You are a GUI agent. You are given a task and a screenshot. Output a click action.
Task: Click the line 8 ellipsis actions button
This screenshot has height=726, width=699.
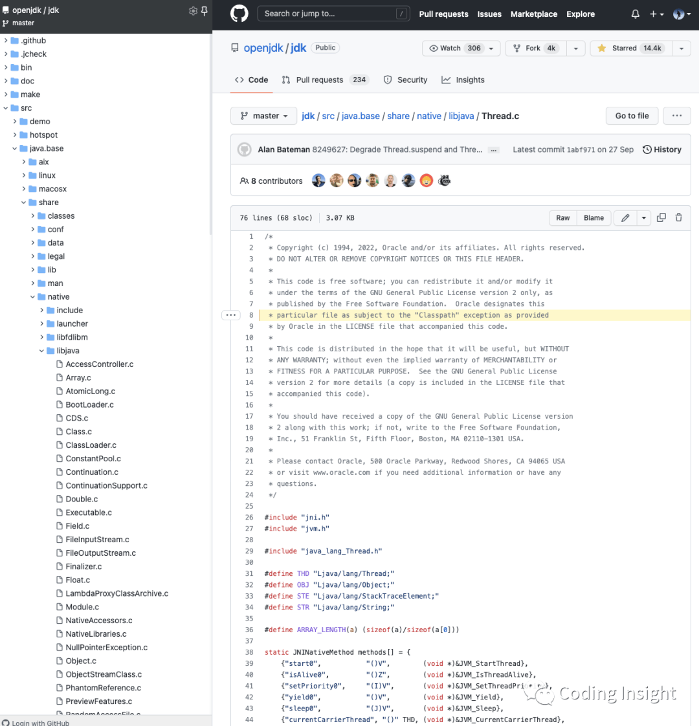tap(230, 315)
